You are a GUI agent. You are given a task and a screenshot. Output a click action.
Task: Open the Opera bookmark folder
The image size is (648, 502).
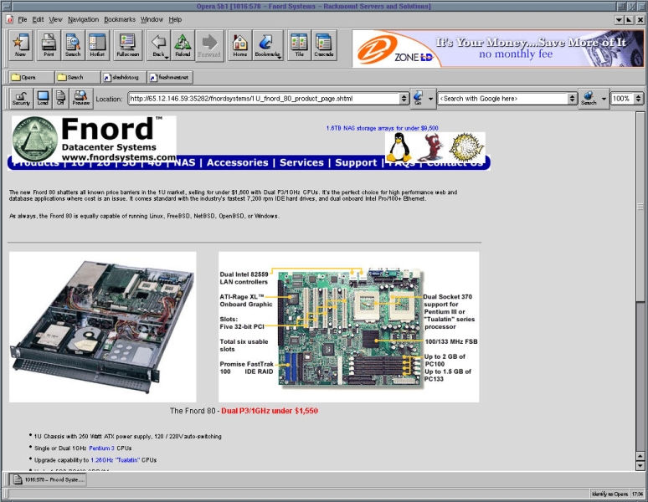[31, 77]
